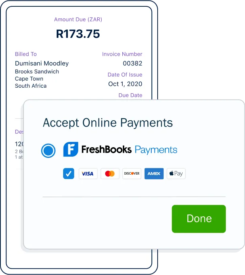This screenshot has width=245, height=275.
Task: Choose the Apple Pay icon
Action: pyautogui.click(x=176, y=173)
